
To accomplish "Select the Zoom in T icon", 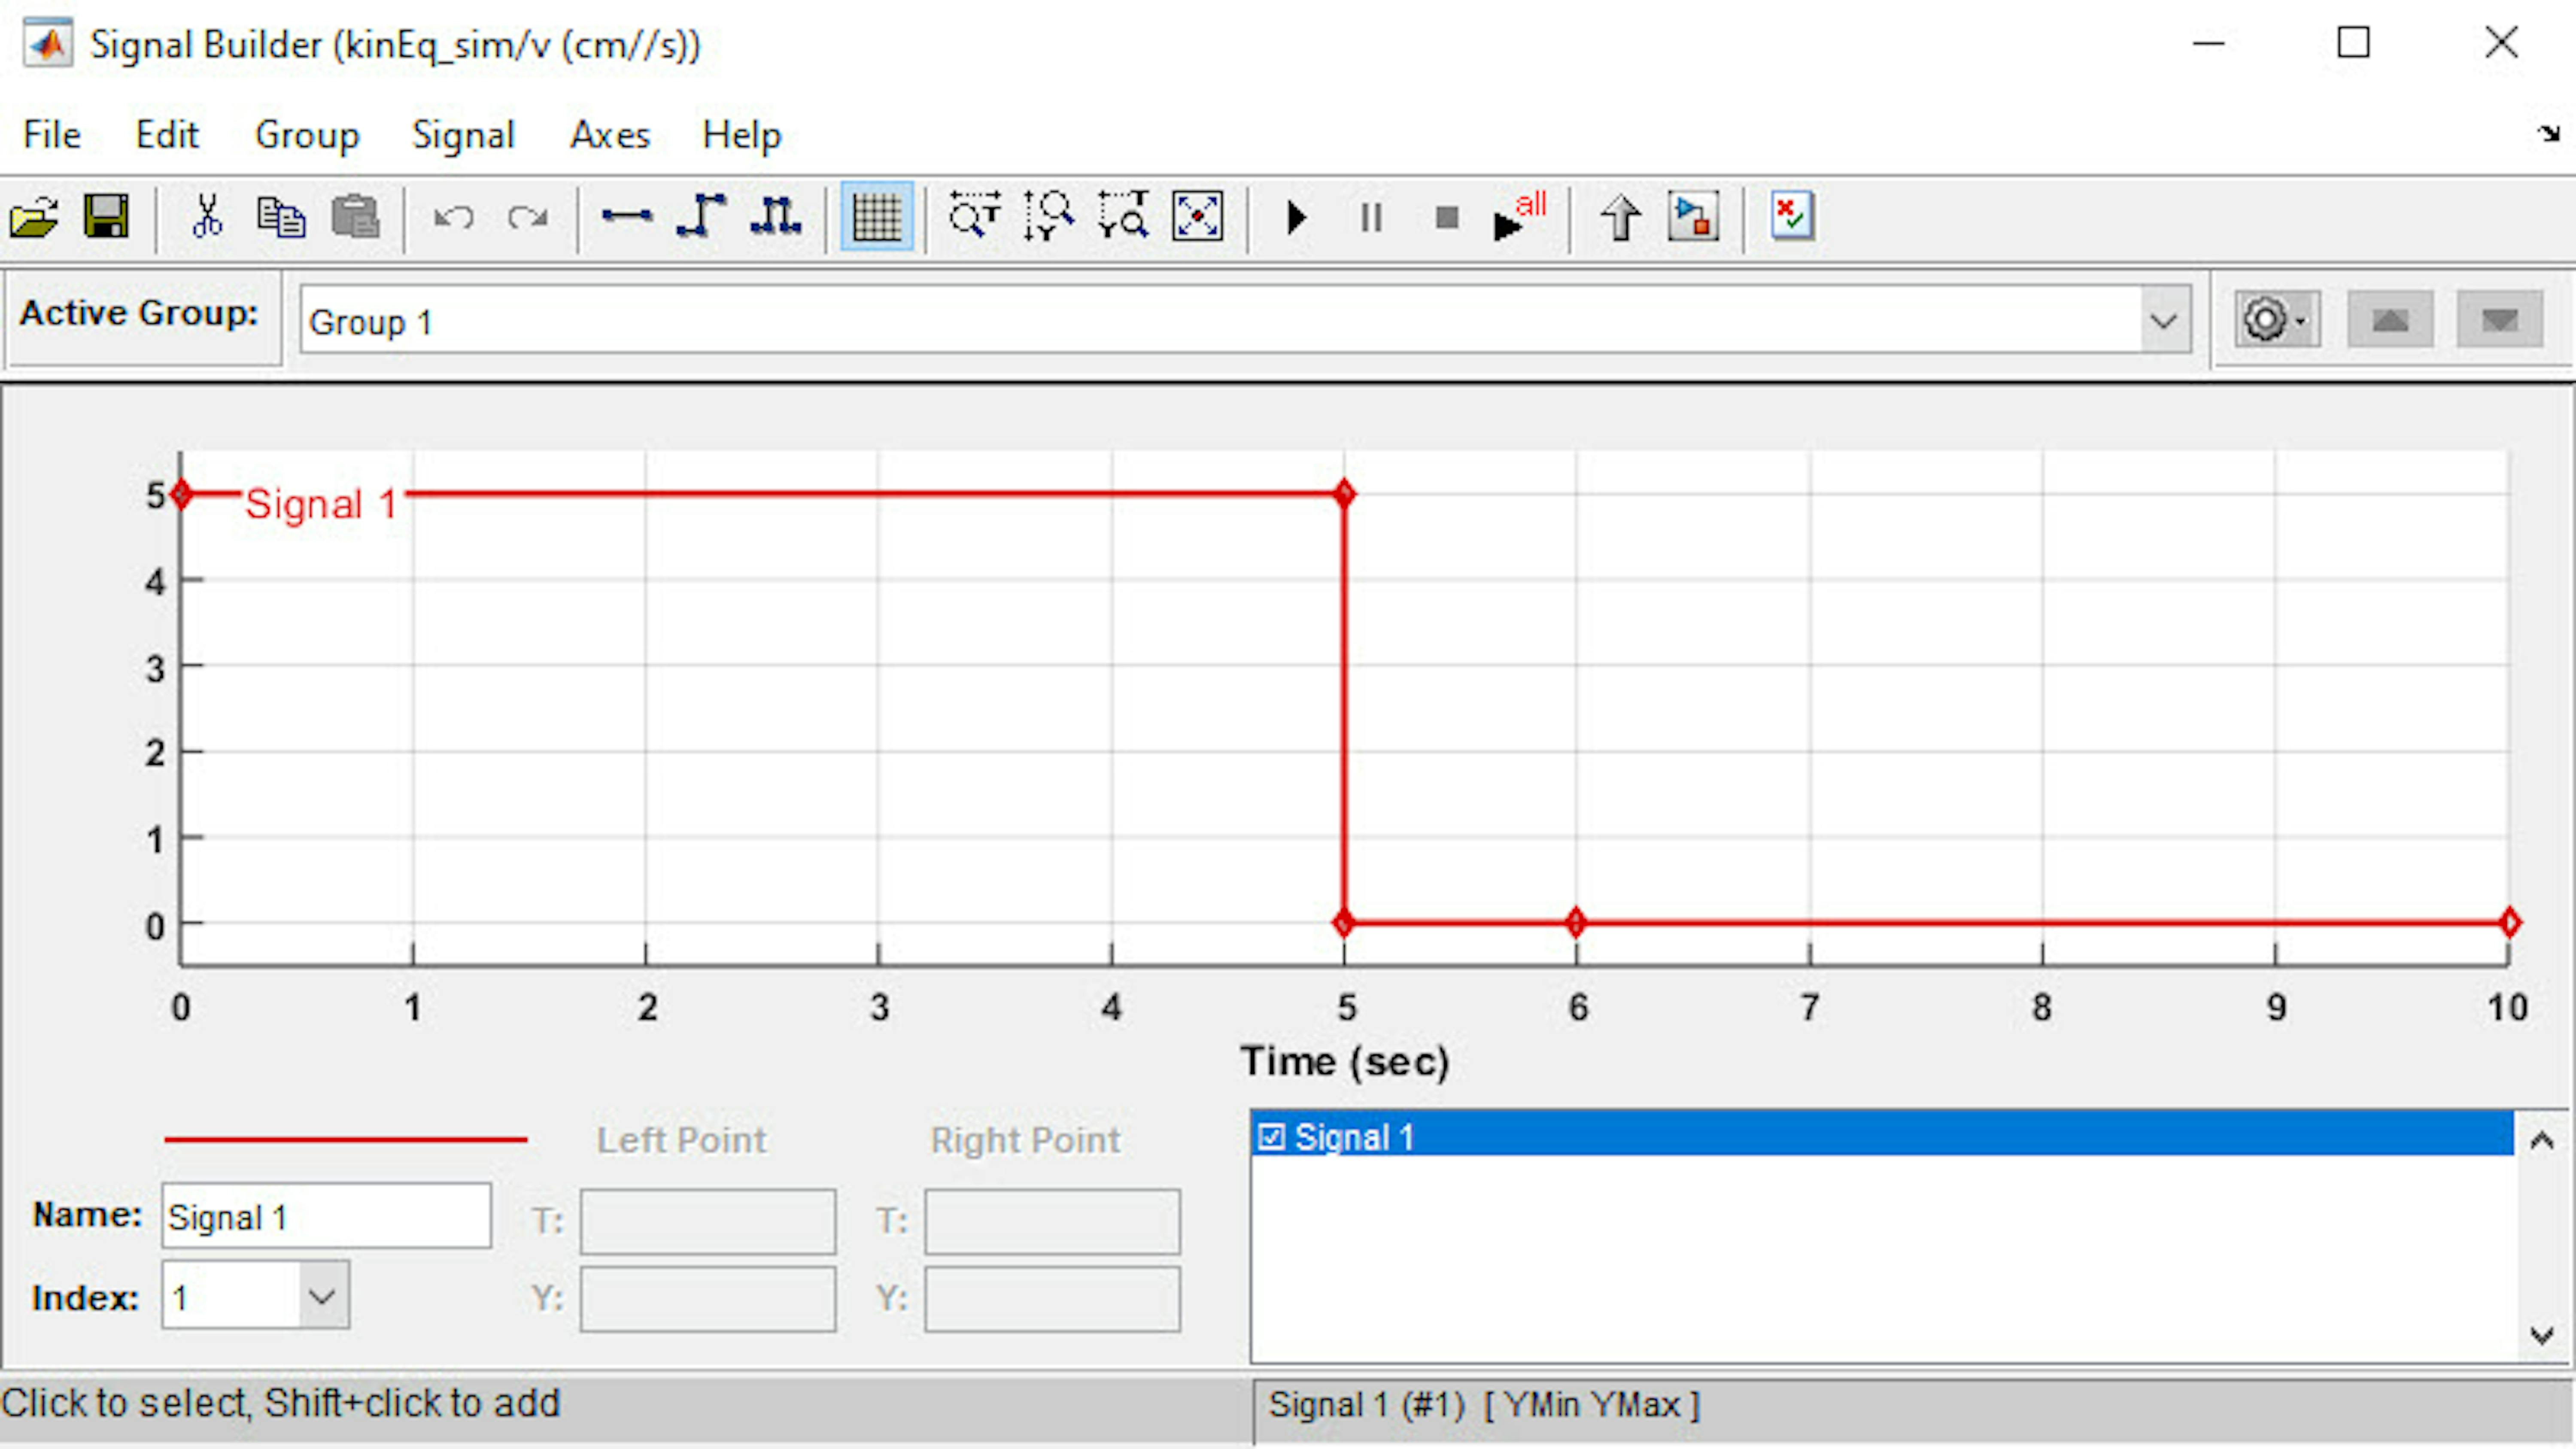I will tap(974, 216).
